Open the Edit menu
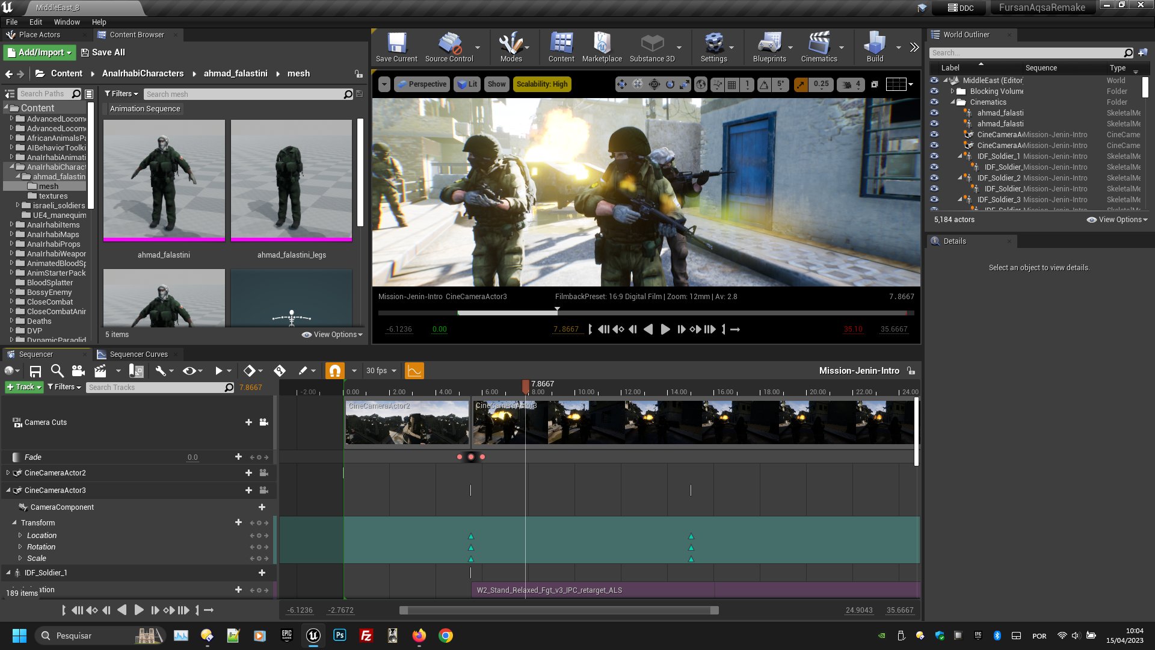Screen dimensions: 1155x650 coord(35,22)
